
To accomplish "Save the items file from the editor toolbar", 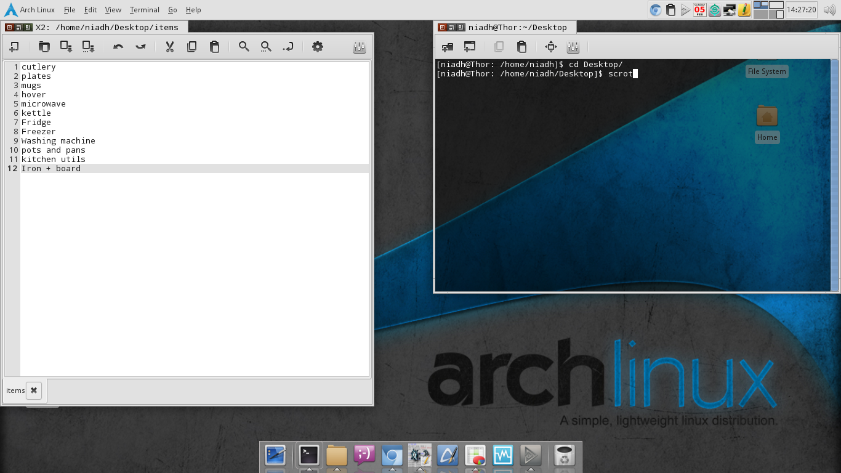I will click(x=66, y=47).
